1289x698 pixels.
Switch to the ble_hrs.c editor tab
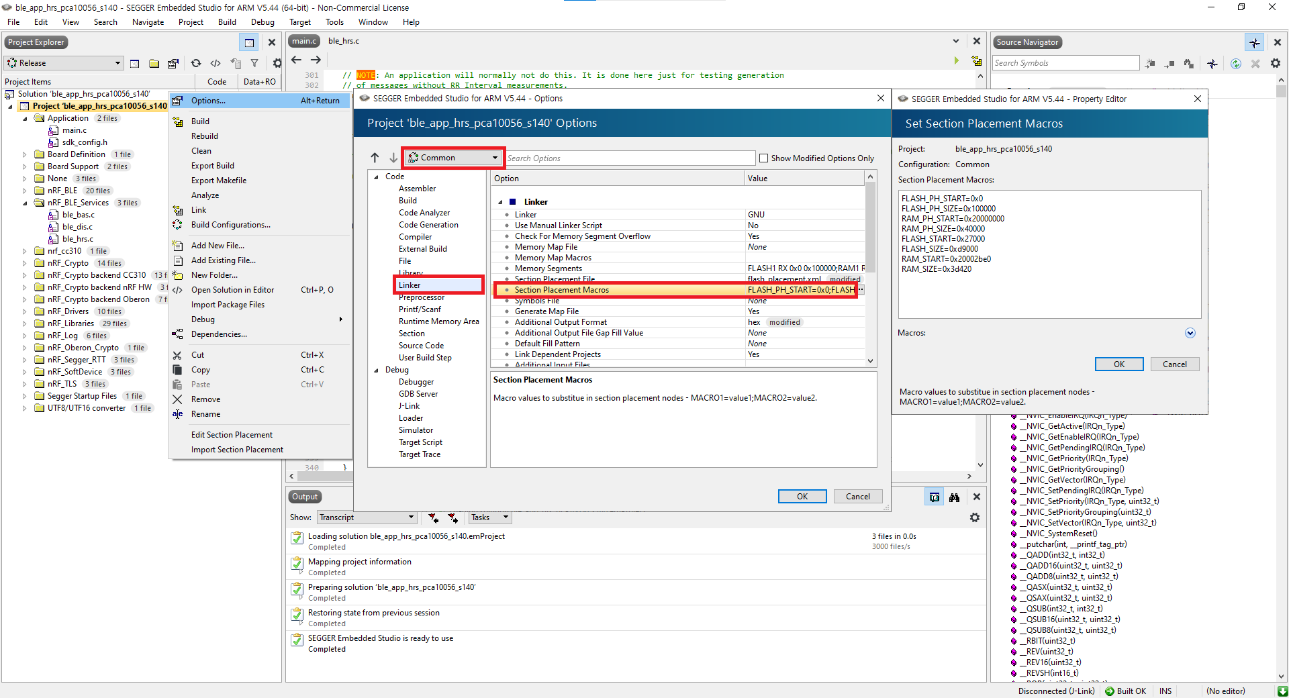click(344, 41)
